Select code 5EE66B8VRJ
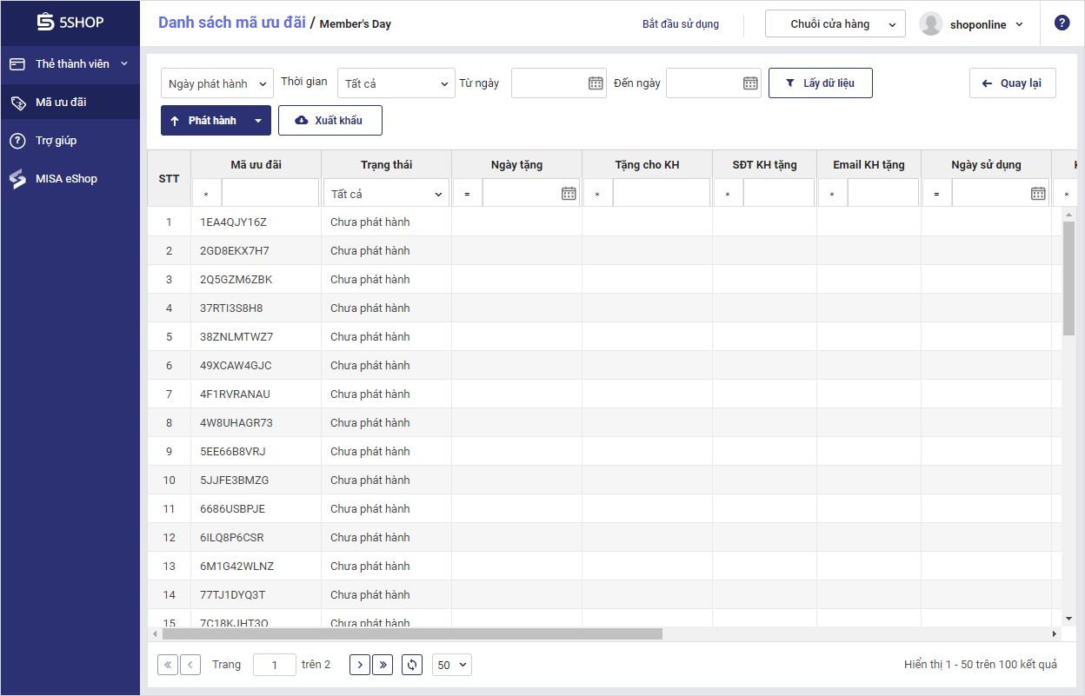 point(233,452)
